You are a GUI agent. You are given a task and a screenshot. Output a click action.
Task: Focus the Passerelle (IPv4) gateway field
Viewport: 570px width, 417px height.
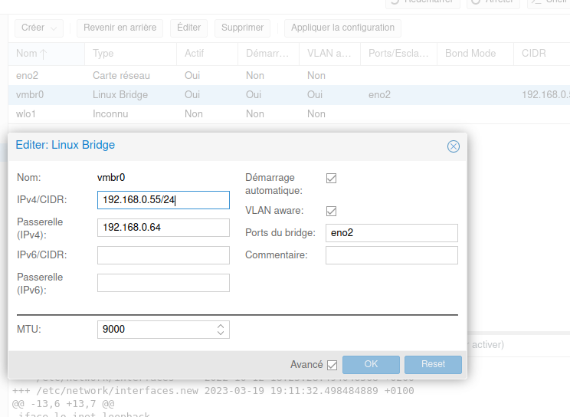point(163,228)
